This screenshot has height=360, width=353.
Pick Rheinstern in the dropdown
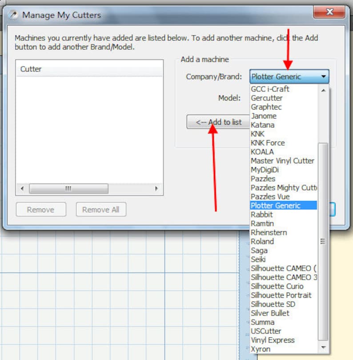(x=284, y=232)
